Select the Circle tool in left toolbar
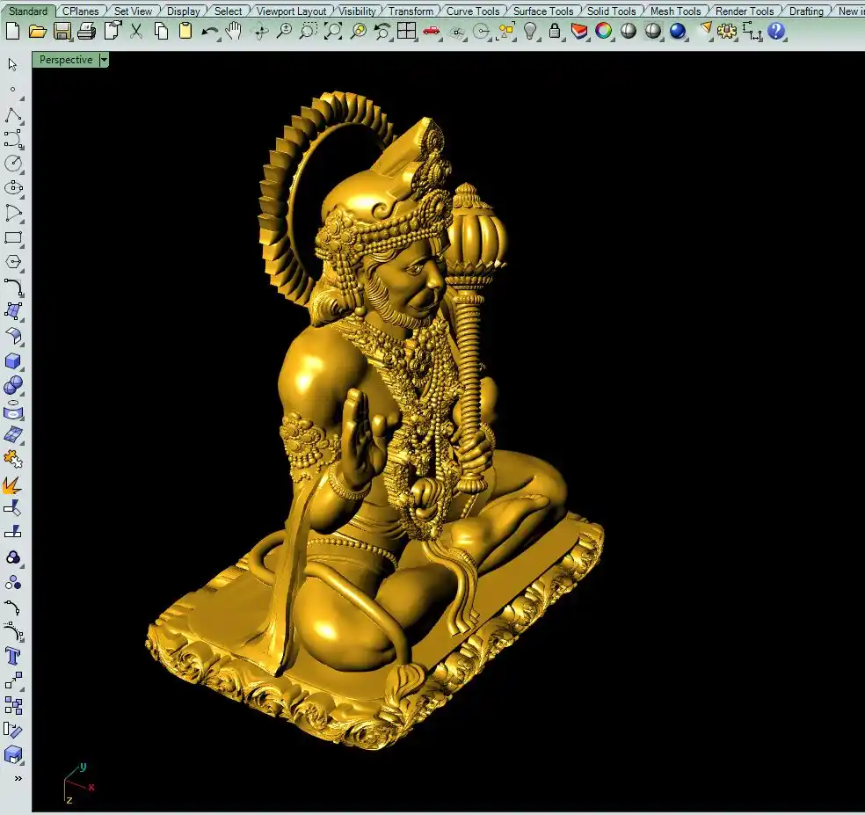This screenshot has height=815, width=865. pyautogui.click(x=13, y=164)
